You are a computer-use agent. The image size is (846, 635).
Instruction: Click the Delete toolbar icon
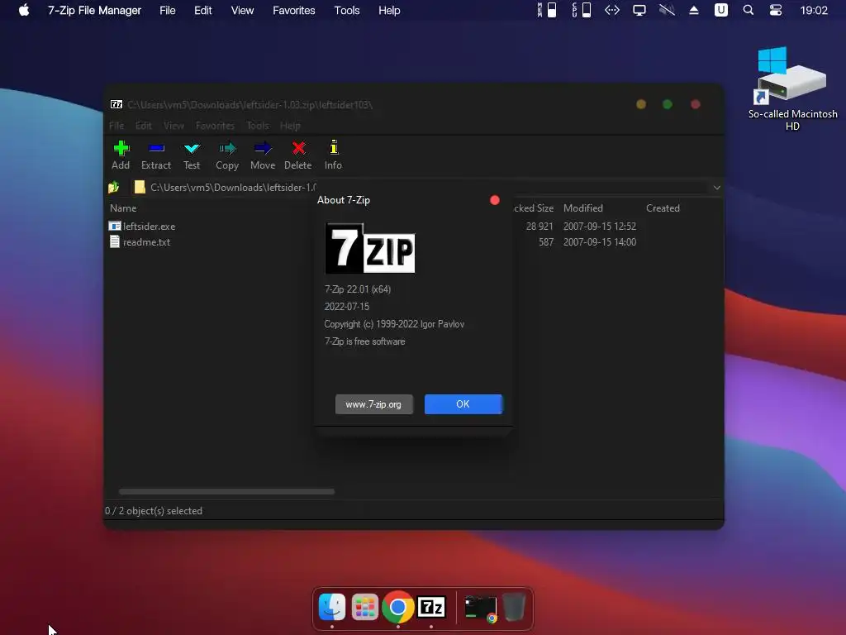click(x=298, y=148)
